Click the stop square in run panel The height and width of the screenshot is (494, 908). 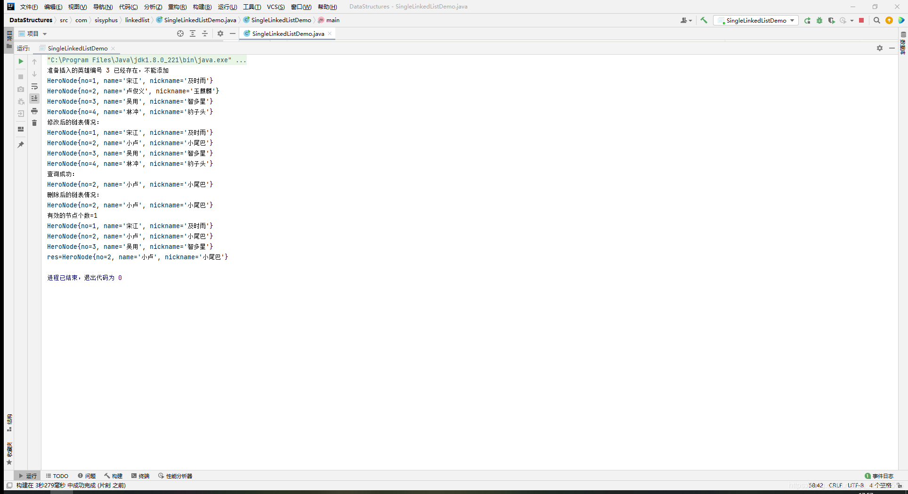click(21, 77)
